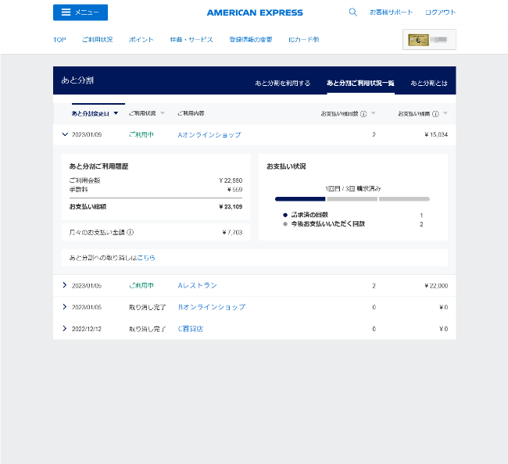Open ご利用状況 in navigation bar
Screen dimensions: 508x464
[x=97, y=39]
